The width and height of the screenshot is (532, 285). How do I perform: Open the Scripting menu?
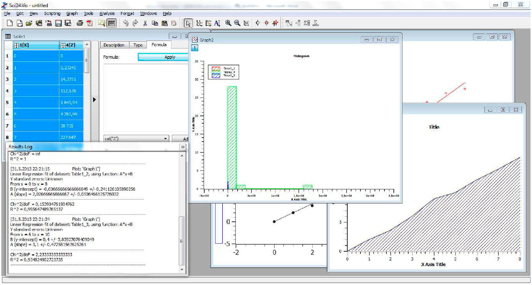(52, 13)
